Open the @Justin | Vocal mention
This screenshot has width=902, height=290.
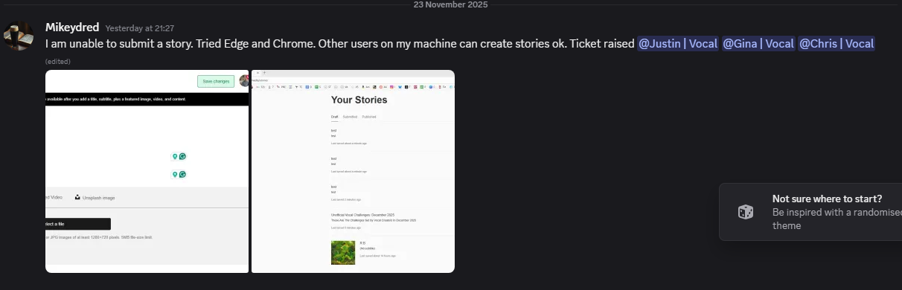pyautogui.click(x=677, y=44)
